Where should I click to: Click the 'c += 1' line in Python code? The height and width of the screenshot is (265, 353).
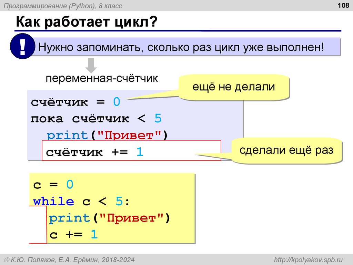pyautogui.click(x=74, y=234)
